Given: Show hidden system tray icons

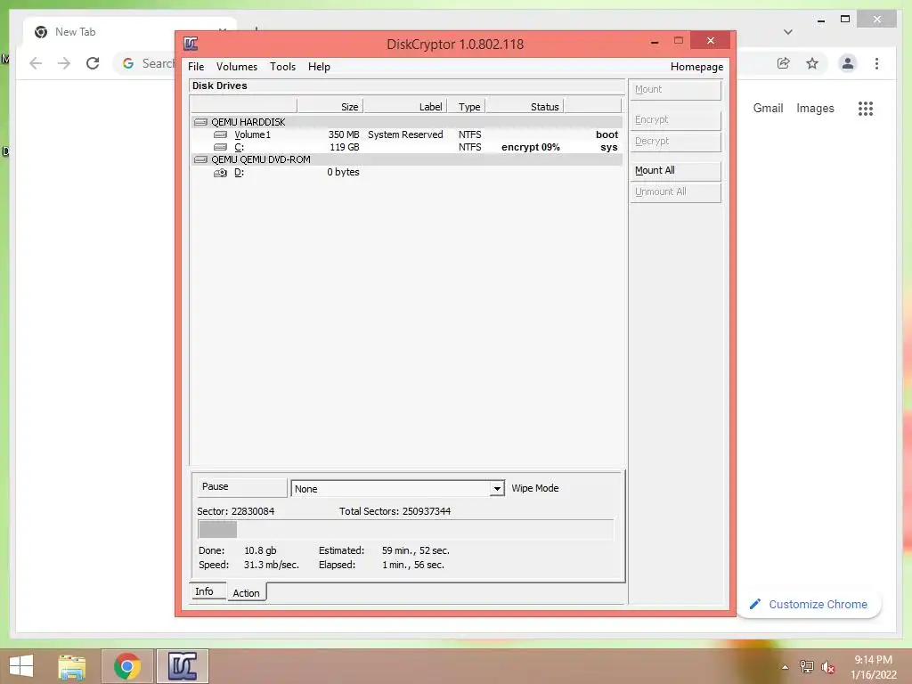Looking at the screenshot, I should (x=786, y=667).
